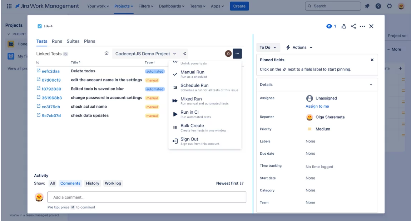Click the thumbs-up vote icon

[344, 26]
